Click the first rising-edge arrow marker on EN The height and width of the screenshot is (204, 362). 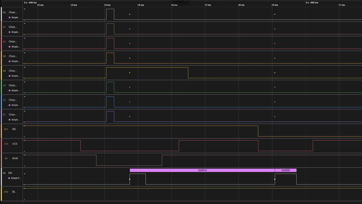tap(130, 179)
